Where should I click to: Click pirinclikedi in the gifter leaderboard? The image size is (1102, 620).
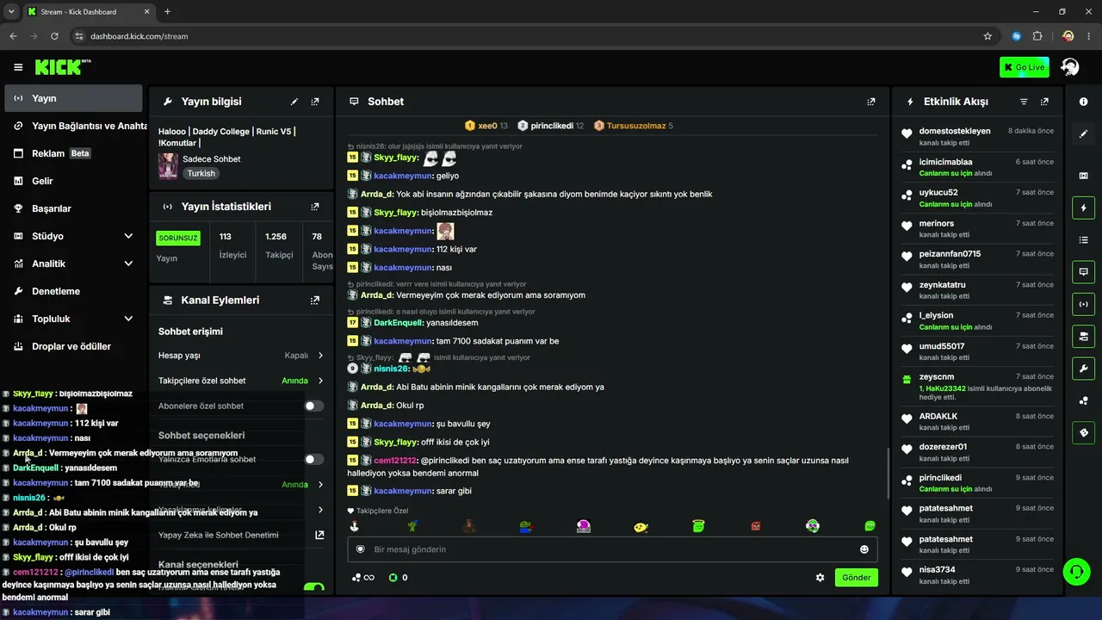(551, 126)
